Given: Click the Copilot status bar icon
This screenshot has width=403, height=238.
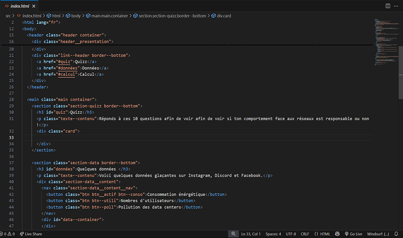Looking at the screenshot, I should pos(337,234).
